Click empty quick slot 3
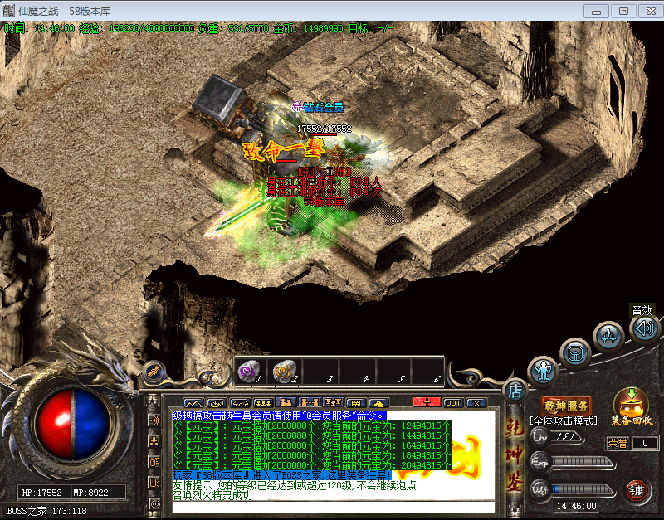The width and height of the screenshot is (664, 520). [x=321, y=372]
